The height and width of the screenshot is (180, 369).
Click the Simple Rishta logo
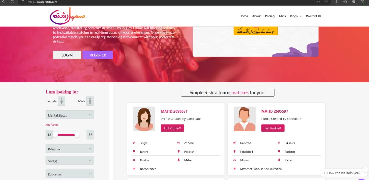click(x=67, y=16)
